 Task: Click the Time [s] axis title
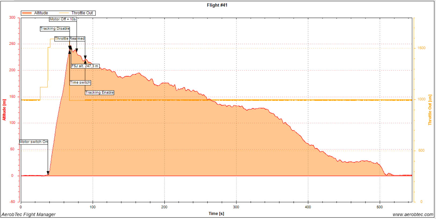(216, 214)
